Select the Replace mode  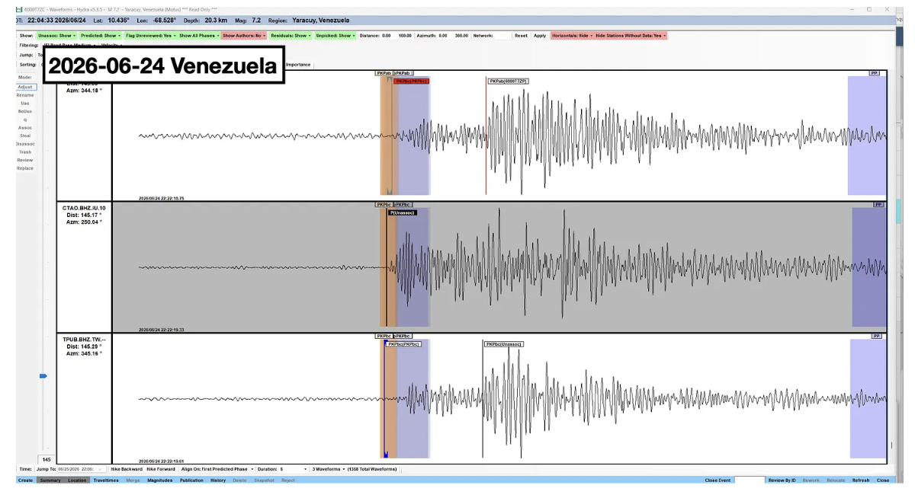(x=25, y=168)
